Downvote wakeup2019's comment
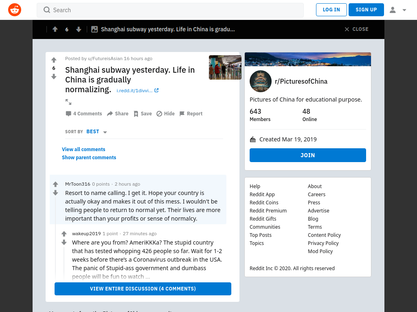The width and height of the screenshot is (417, 312). pos(64,242)
